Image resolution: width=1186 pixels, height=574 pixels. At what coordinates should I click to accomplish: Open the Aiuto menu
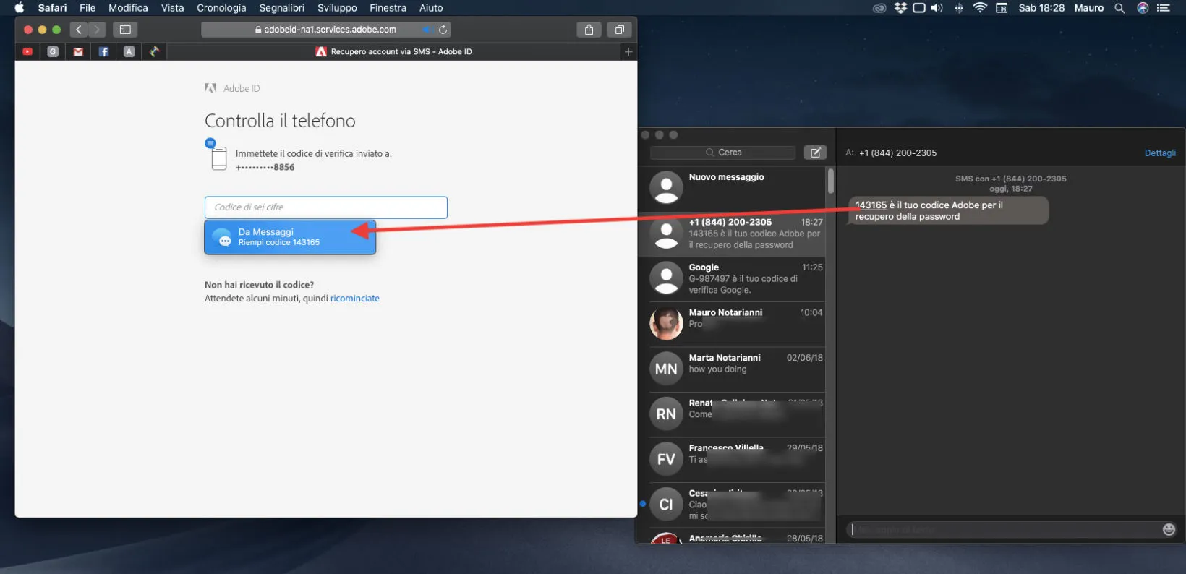point(431,8)
